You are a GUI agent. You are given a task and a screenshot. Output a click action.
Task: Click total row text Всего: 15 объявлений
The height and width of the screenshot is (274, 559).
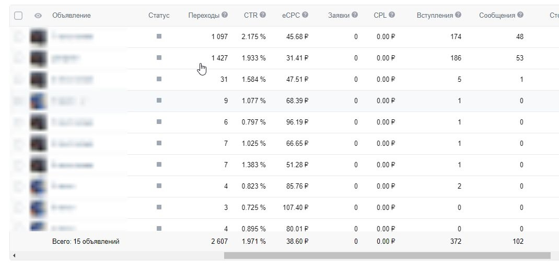click(86, 242)
